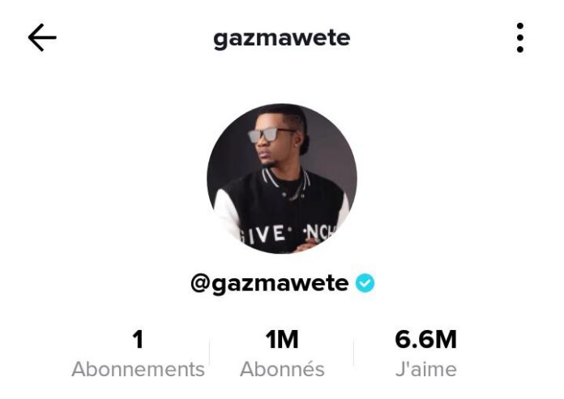This screenshot has width=564, height=399.
Task: Click the divider between Abonnés and J'aime
Action: [353, 353]
